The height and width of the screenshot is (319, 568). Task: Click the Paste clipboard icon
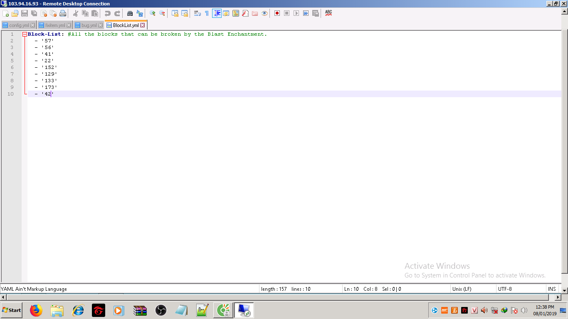coord(95,13)
